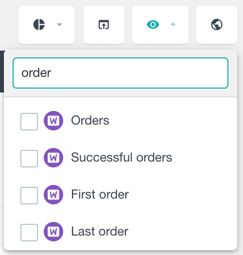Image resolution: width=243 pixels, height=255 pixels.
Task: Toggle the Last order checkbox
Action: pos(29,233)
